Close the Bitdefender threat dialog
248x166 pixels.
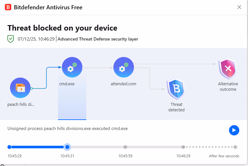[x=239, y=7]
